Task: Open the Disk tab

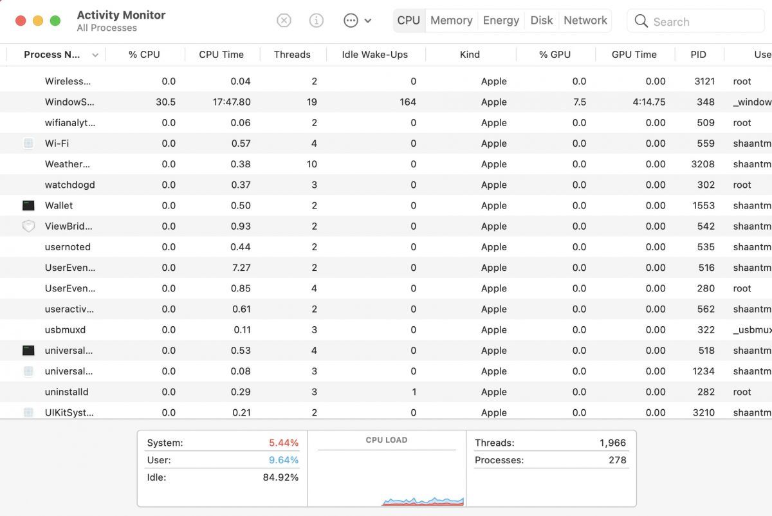Action: pos(541,21)
